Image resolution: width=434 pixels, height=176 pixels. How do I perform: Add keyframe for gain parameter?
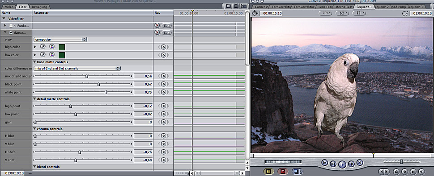tap(163, 122)
